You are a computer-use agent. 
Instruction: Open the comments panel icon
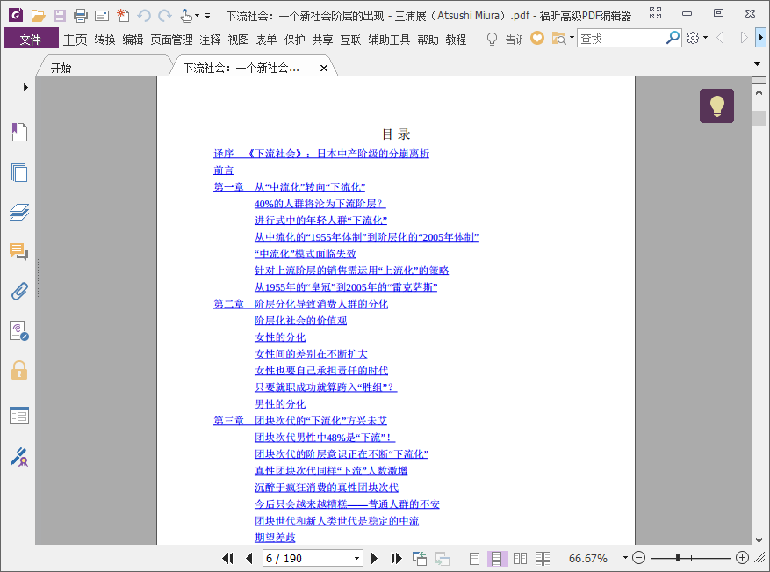(x=19, y=251)
